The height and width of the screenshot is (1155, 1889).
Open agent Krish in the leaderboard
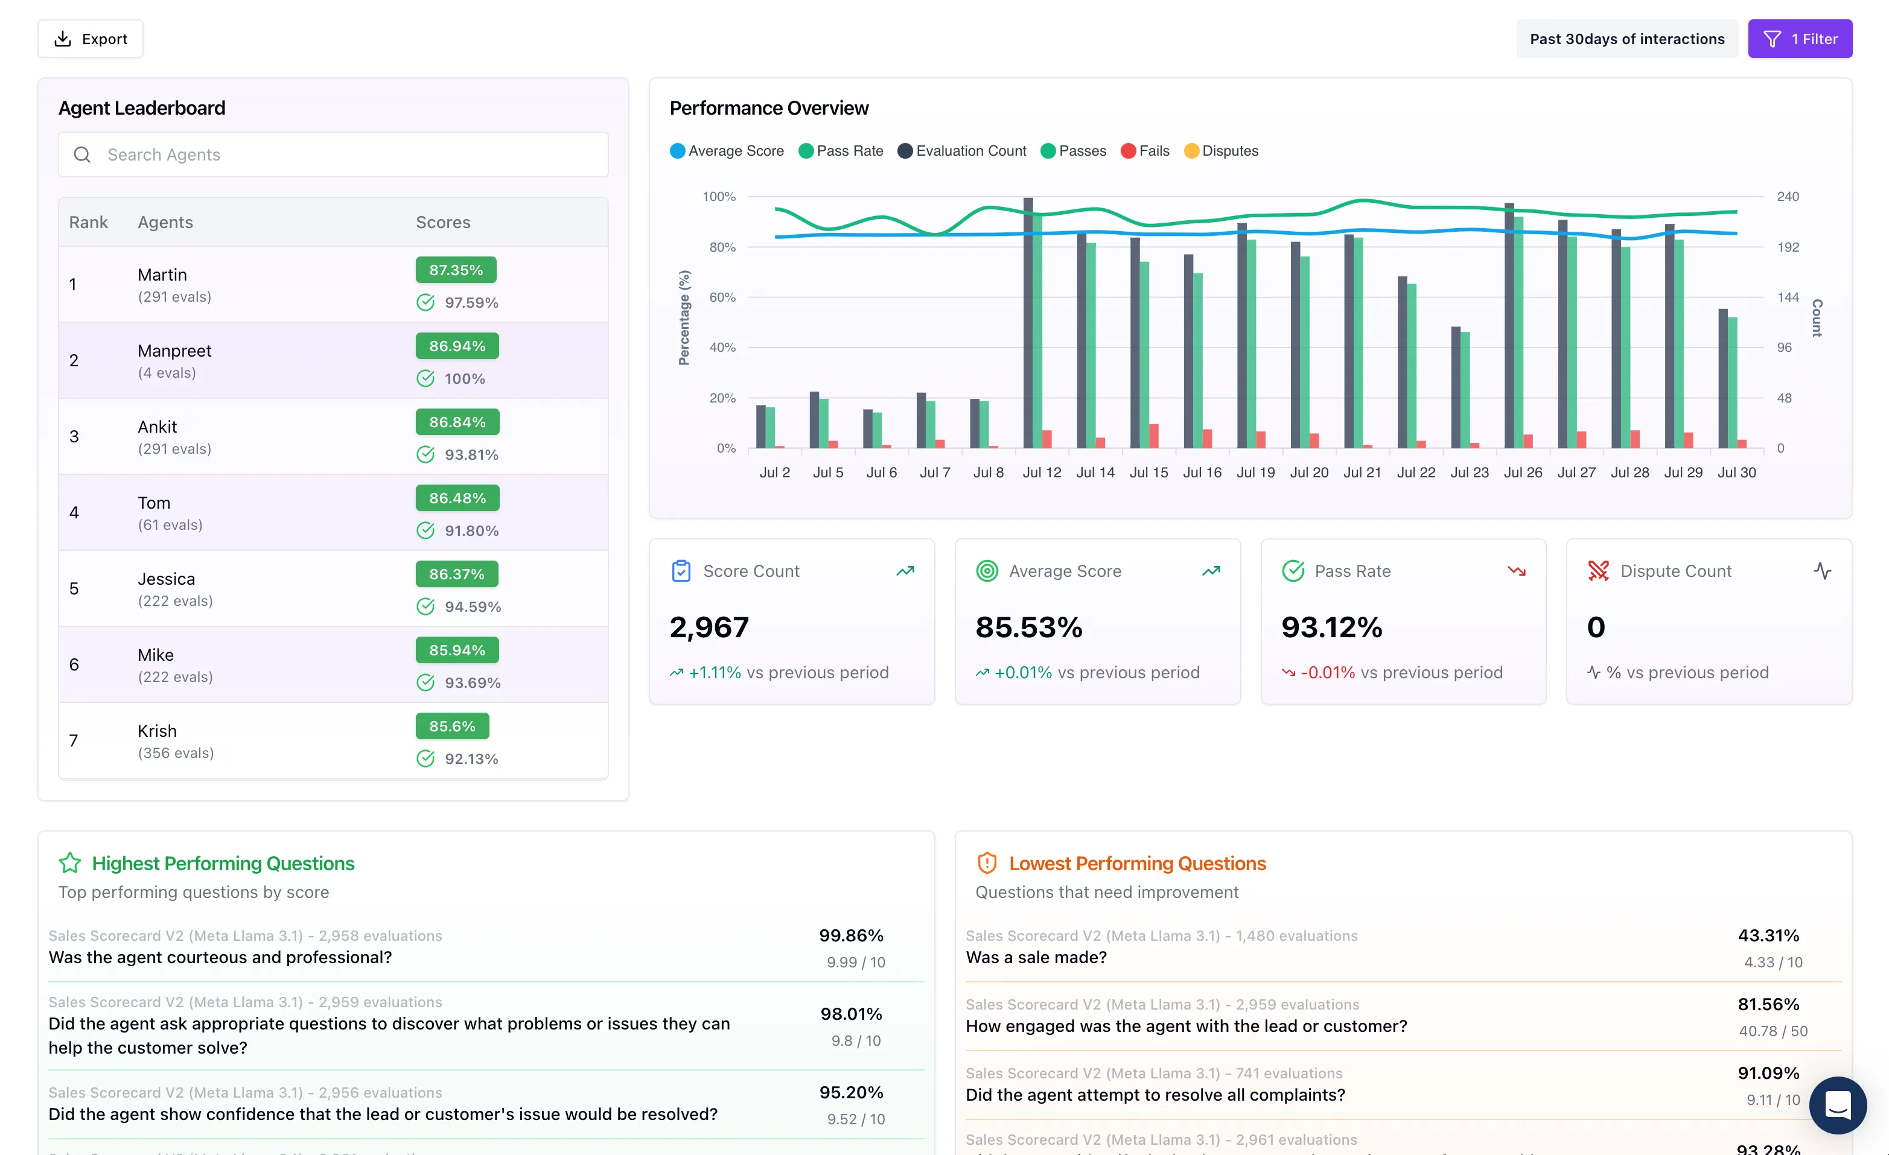pyautogui.click(x=334, y=740)
